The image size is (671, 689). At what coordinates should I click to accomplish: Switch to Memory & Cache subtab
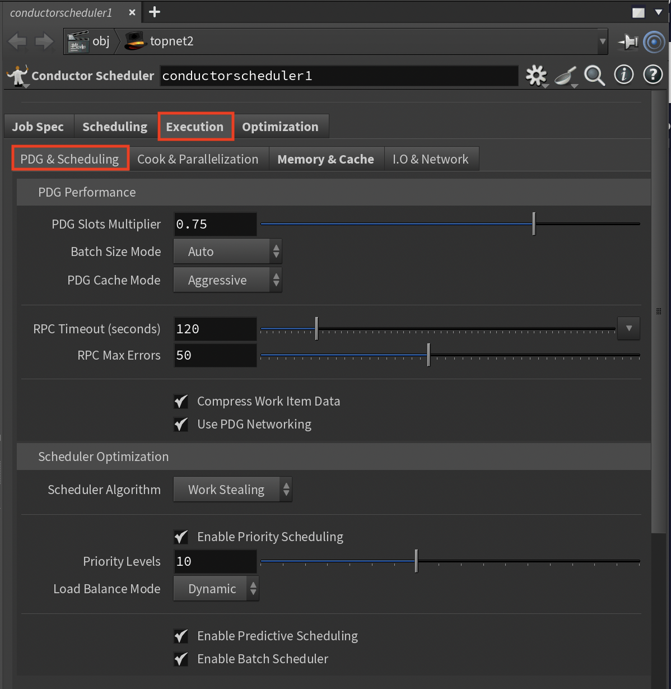pos(326,159)
